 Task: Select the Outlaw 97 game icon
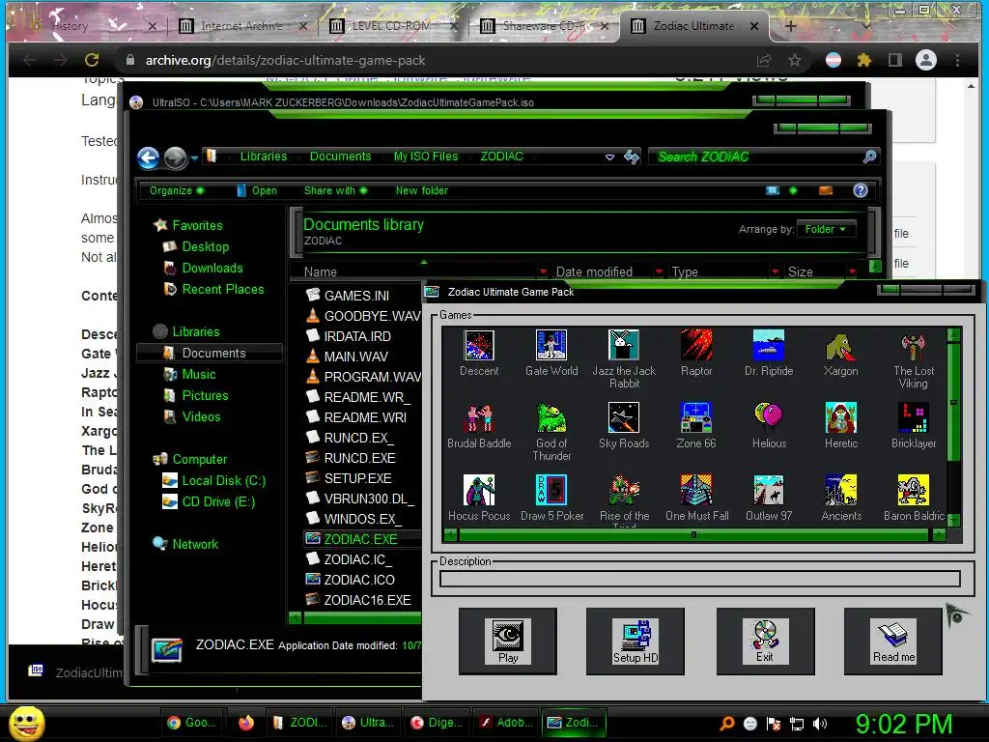[768, 490]
